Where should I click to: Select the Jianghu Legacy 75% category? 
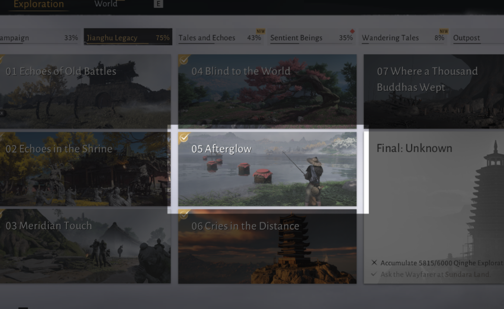(x=128, y=37)
